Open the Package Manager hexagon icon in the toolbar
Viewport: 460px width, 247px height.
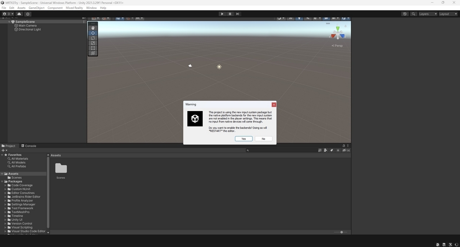click(28, 14)
